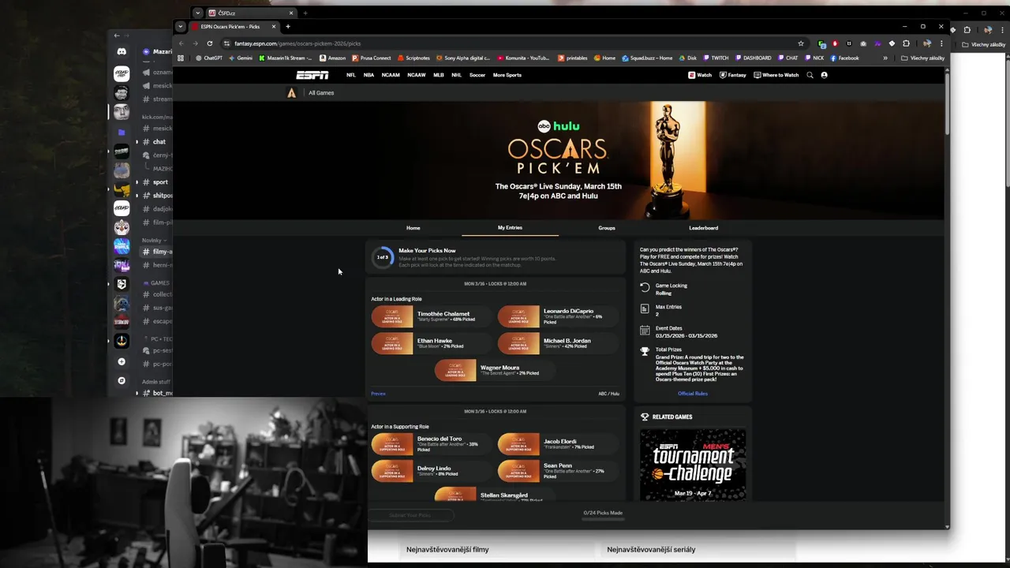Image resolution: width=1010 pixels, height=568 pixels.
Task: Pick Leonardo DiCaprio for Actor in a Leading Role
Action: 558,316
